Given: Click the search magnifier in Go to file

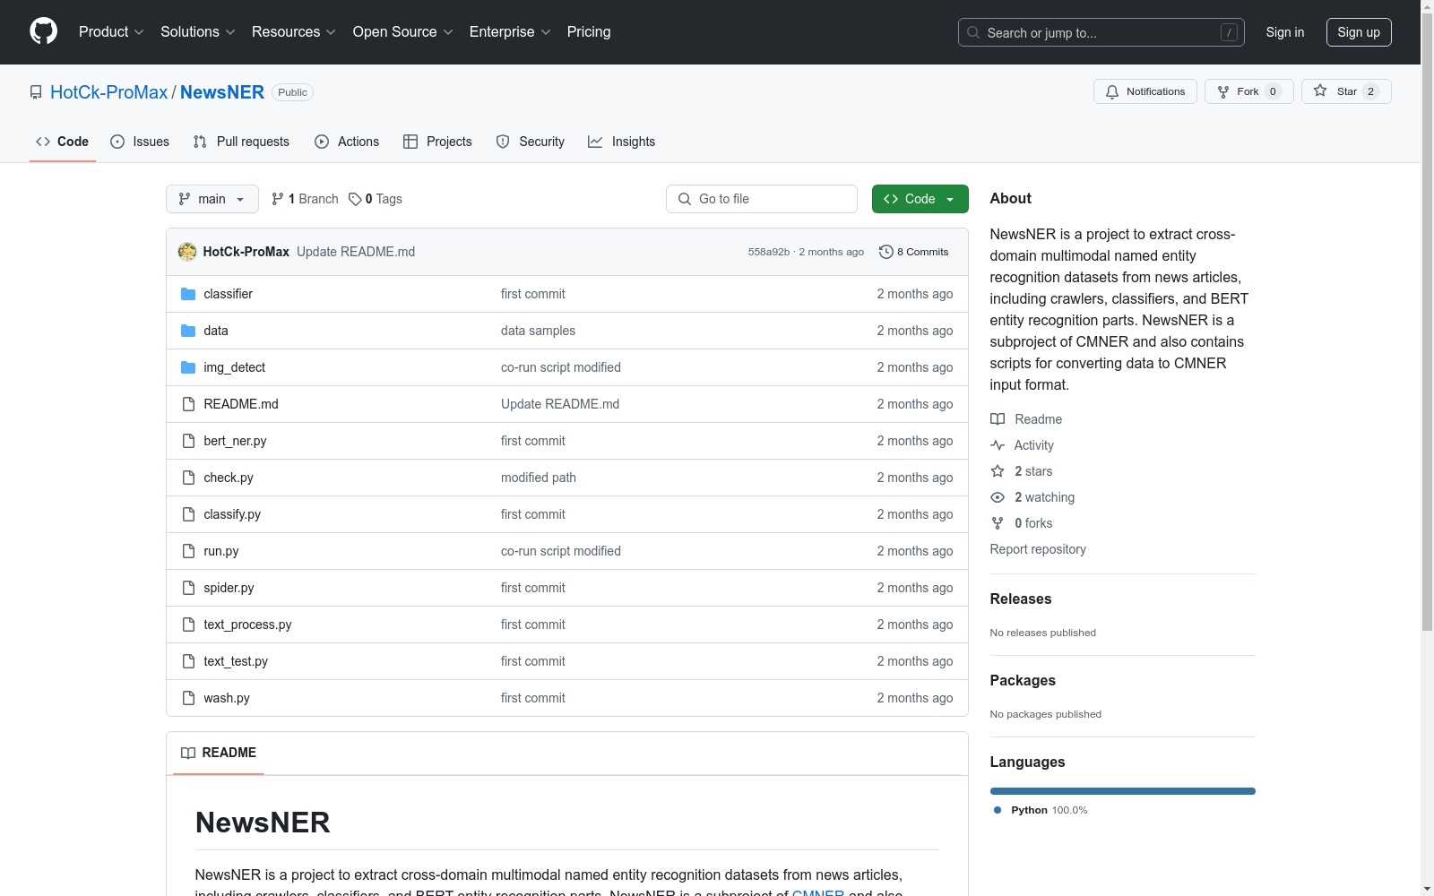Looking at the screenshot, I should 685,199.
